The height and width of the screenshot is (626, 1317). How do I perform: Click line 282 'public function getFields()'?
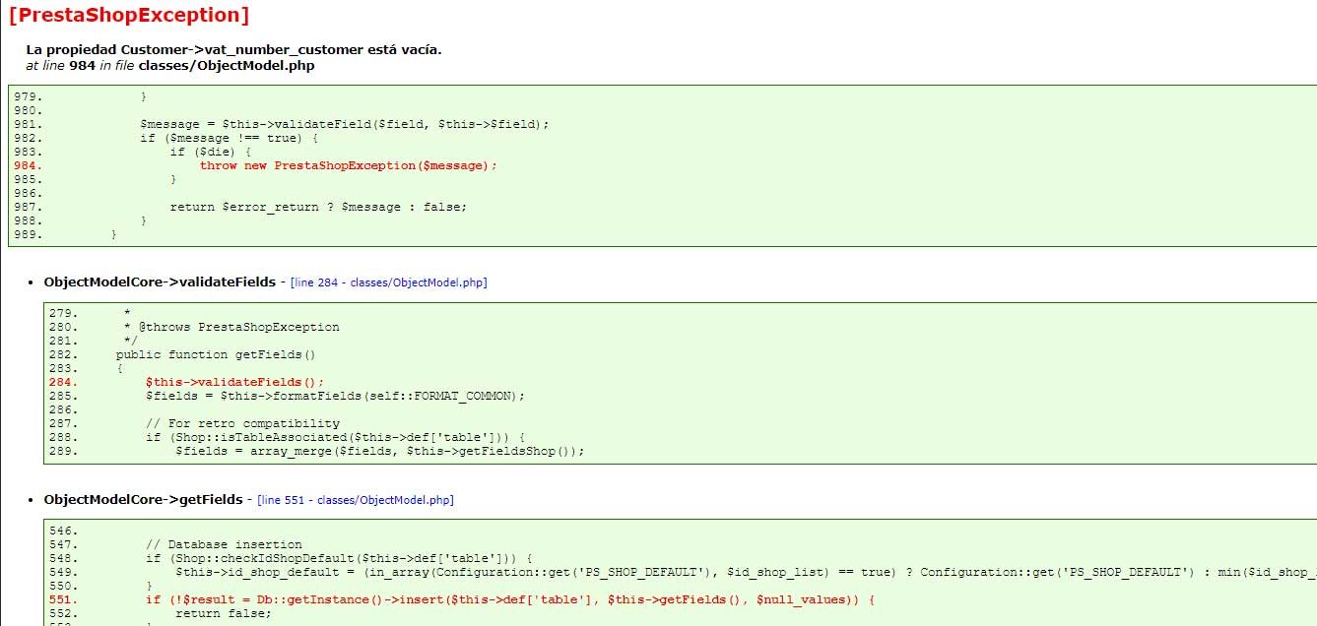[x=217, y=354]
